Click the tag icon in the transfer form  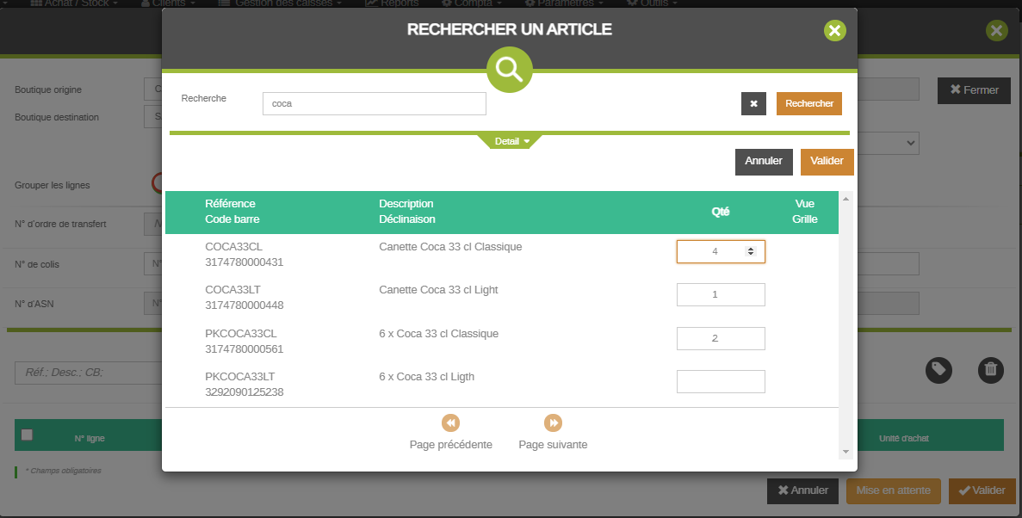(x=938, y=370)
